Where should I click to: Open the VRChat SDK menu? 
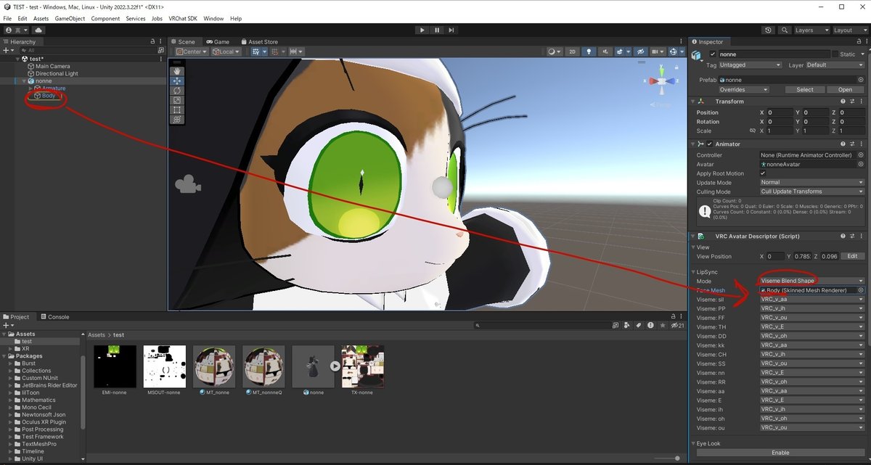183,18
